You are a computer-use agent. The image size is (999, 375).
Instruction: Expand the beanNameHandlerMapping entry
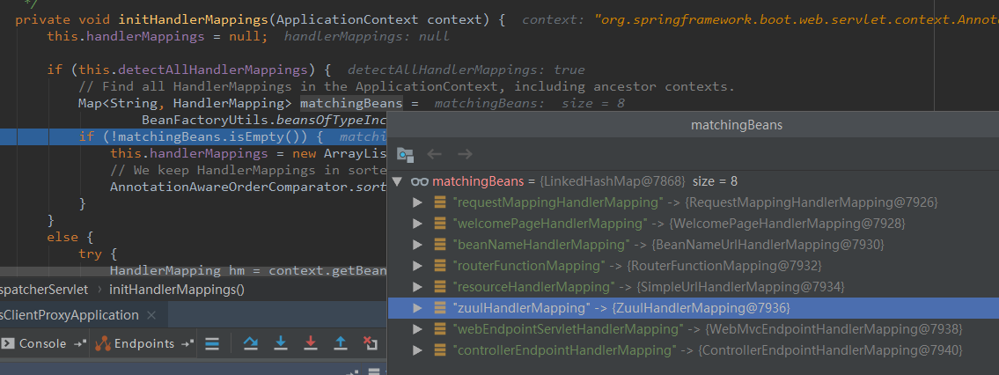click(418, 245)
